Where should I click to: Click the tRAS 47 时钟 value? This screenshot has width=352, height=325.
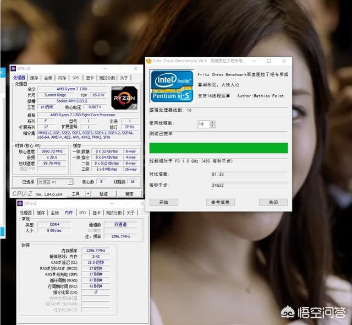[x=96, y=280]
